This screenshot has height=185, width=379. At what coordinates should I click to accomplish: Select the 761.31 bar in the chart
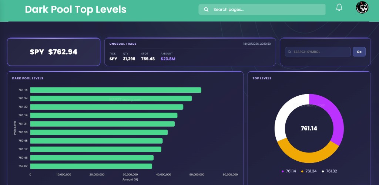coord(102,124)
